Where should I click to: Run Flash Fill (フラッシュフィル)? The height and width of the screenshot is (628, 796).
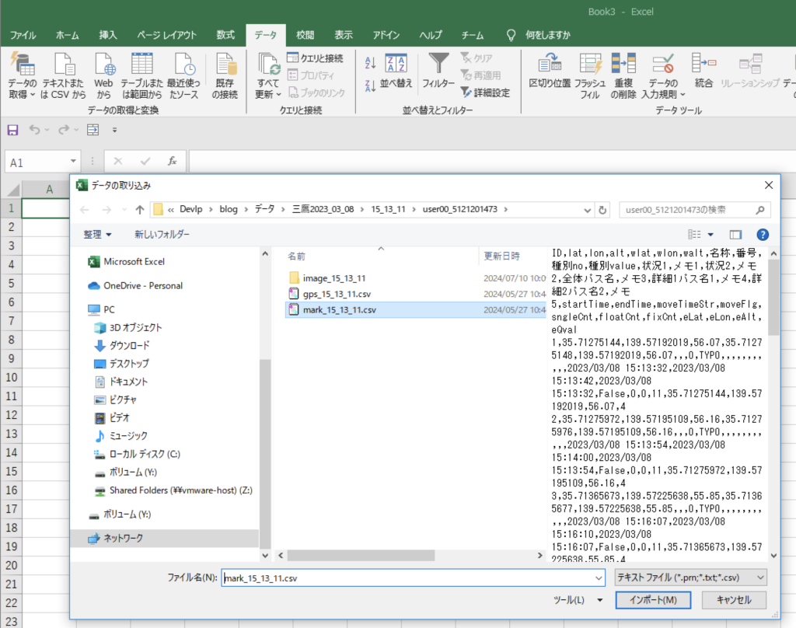pos(590,76)
